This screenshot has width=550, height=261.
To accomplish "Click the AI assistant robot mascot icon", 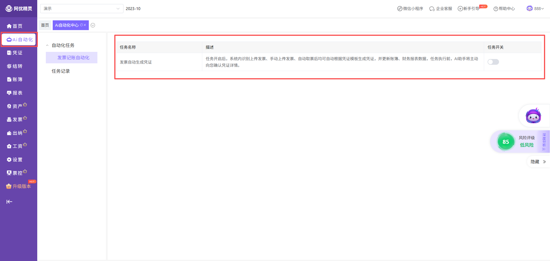I will tap(533, 116).
